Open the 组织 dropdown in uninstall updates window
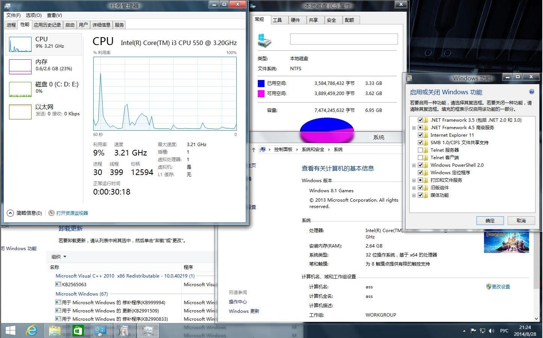 pos(59,257)
